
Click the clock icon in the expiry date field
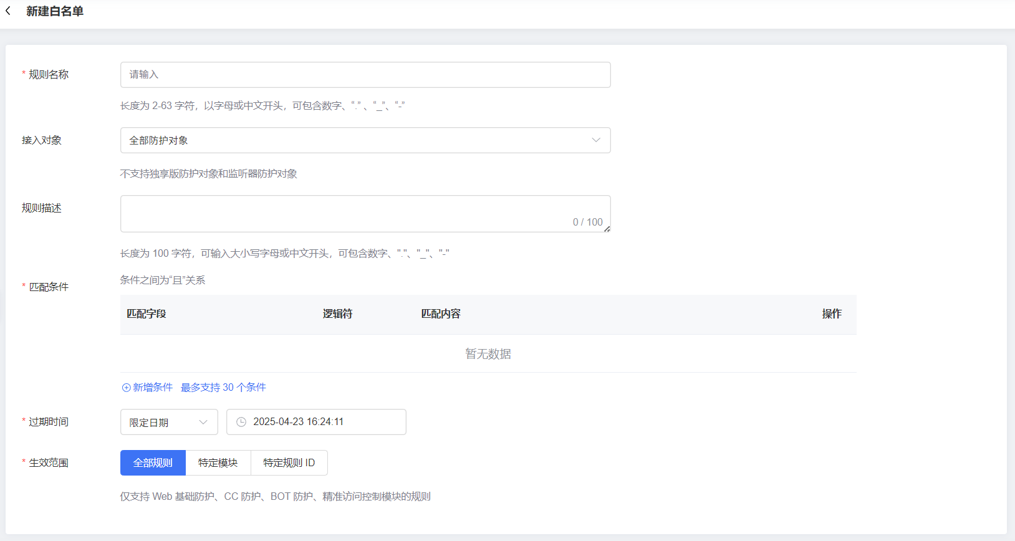(x=241, y=422)
